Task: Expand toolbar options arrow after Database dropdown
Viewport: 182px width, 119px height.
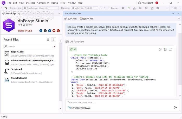Action: coord(101,8)
